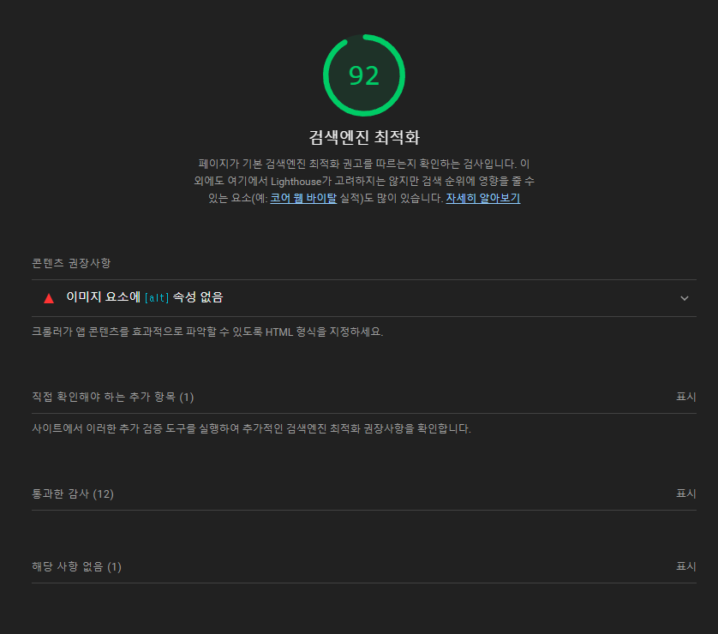Click the 사이트에서 이러한 추가 검증 도구 description

tap(251, 428)
